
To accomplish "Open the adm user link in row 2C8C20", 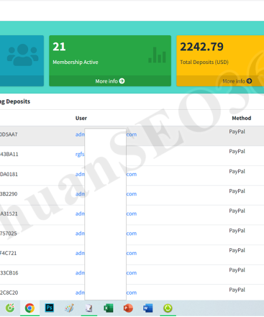I will coord(80,292).
